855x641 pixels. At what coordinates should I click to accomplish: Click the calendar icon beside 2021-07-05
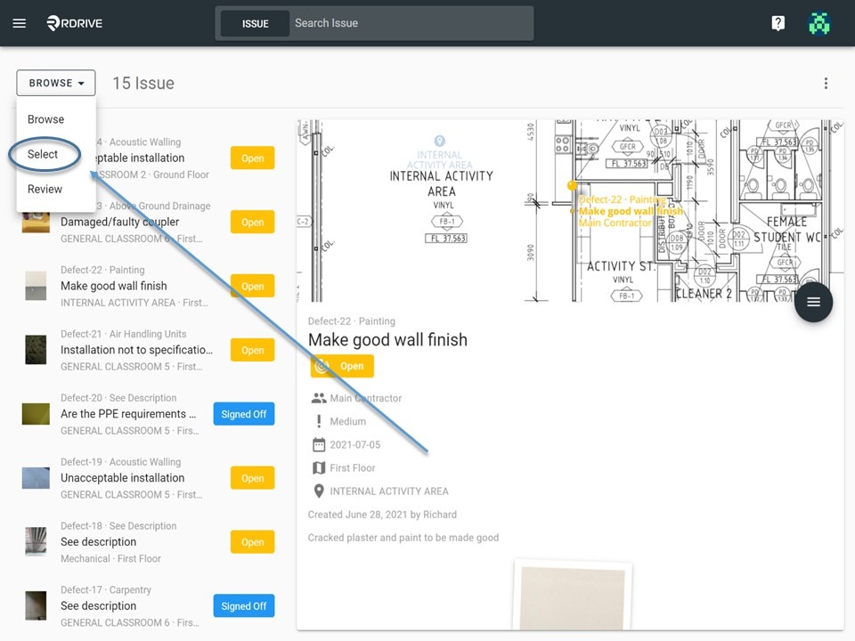[x=319, y=445]
